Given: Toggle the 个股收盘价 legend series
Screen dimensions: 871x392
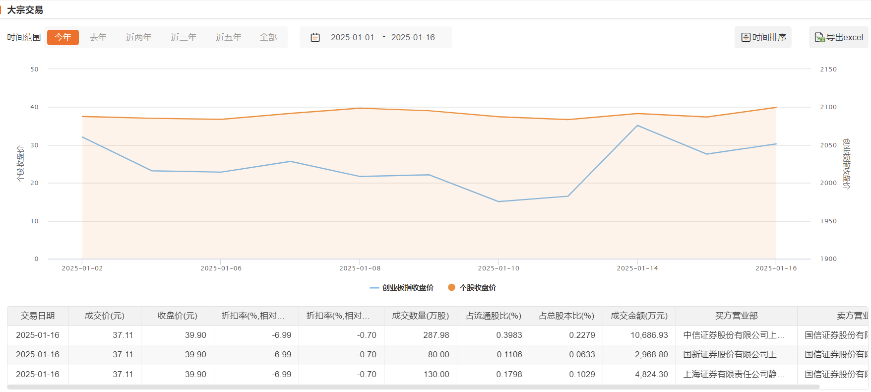Looking at the screenshot, I should click(472, 288).
